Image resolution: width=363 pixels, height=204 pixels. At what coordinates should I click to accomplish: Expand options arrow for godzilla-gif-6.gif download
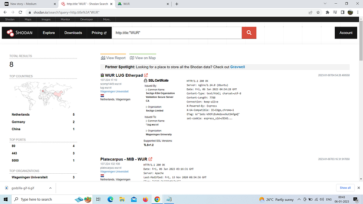point(50,188)
